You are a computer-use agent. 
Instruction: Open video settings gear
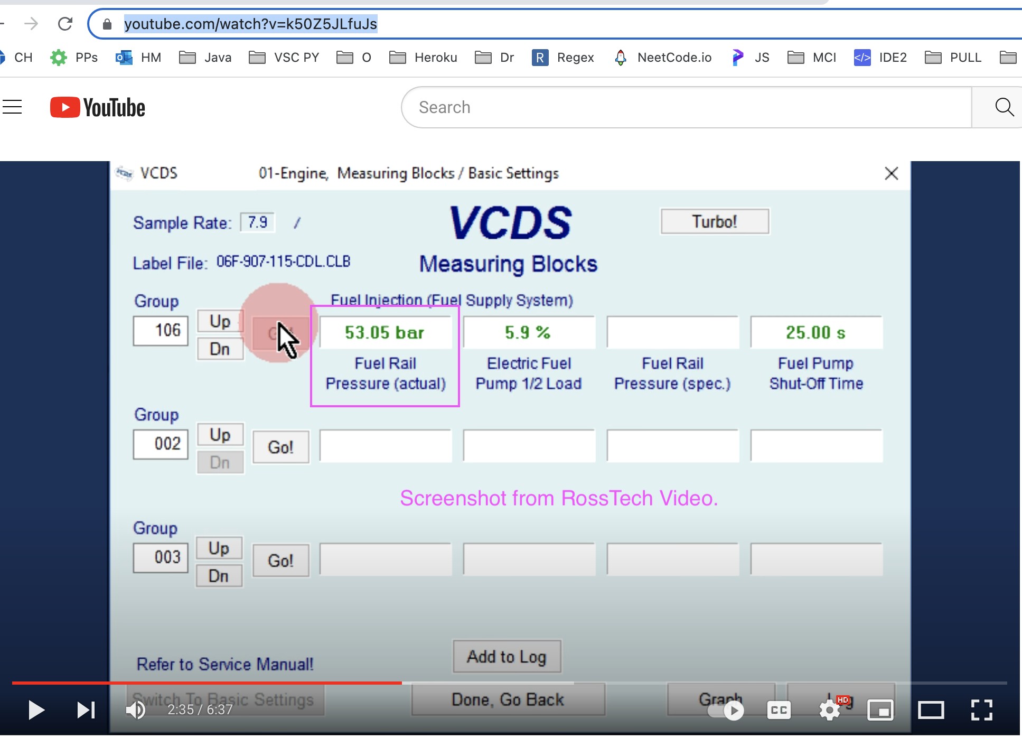[x=830, y=711]
